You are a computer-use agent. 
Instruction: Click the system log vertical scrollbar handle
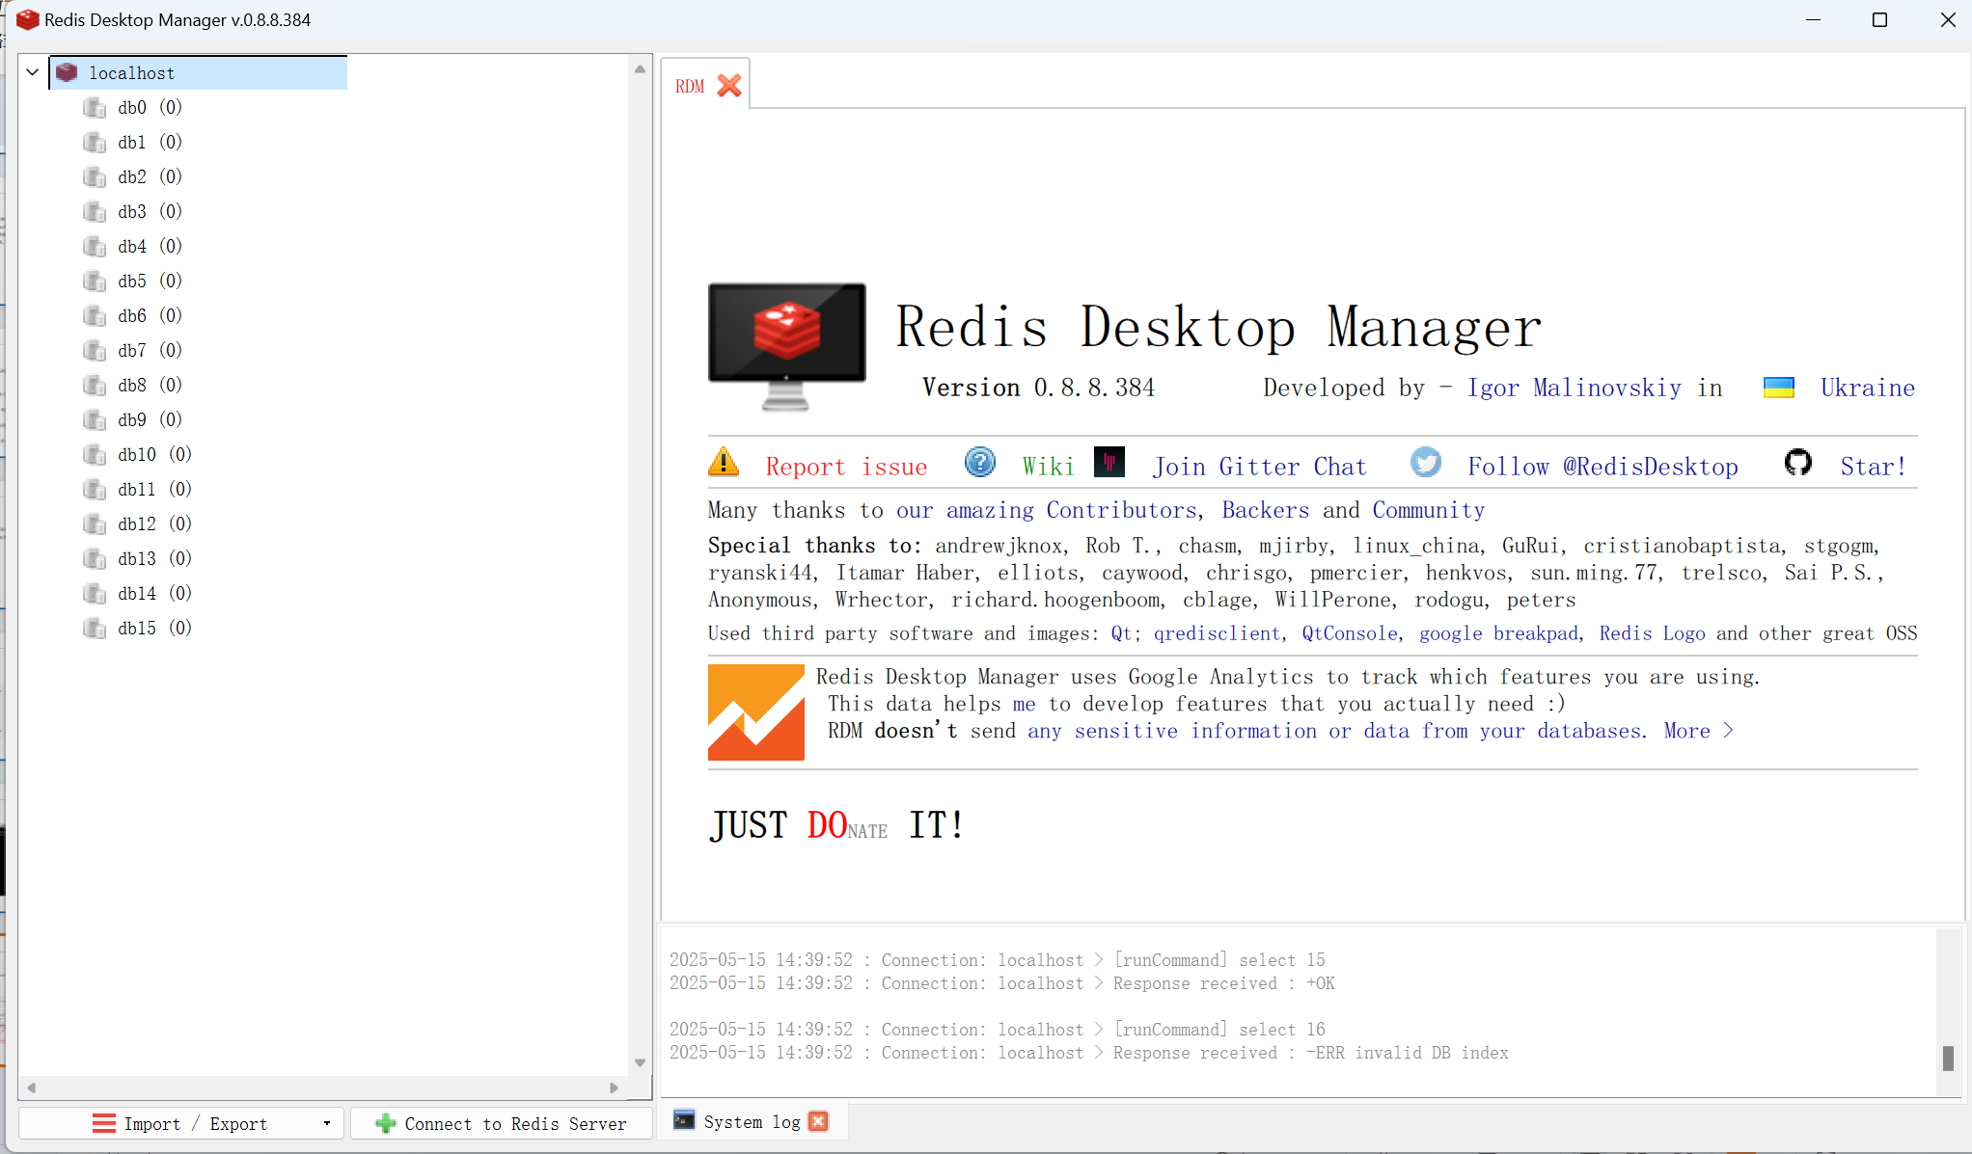click(x=1948, y=1058)
